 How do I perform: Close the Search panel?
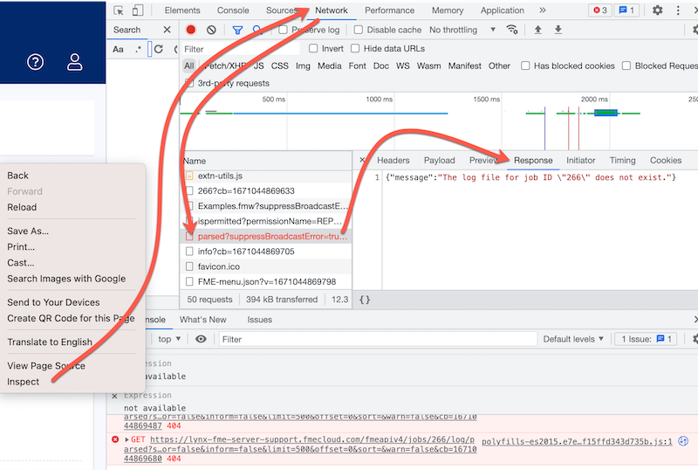click(x=167, y=30)
